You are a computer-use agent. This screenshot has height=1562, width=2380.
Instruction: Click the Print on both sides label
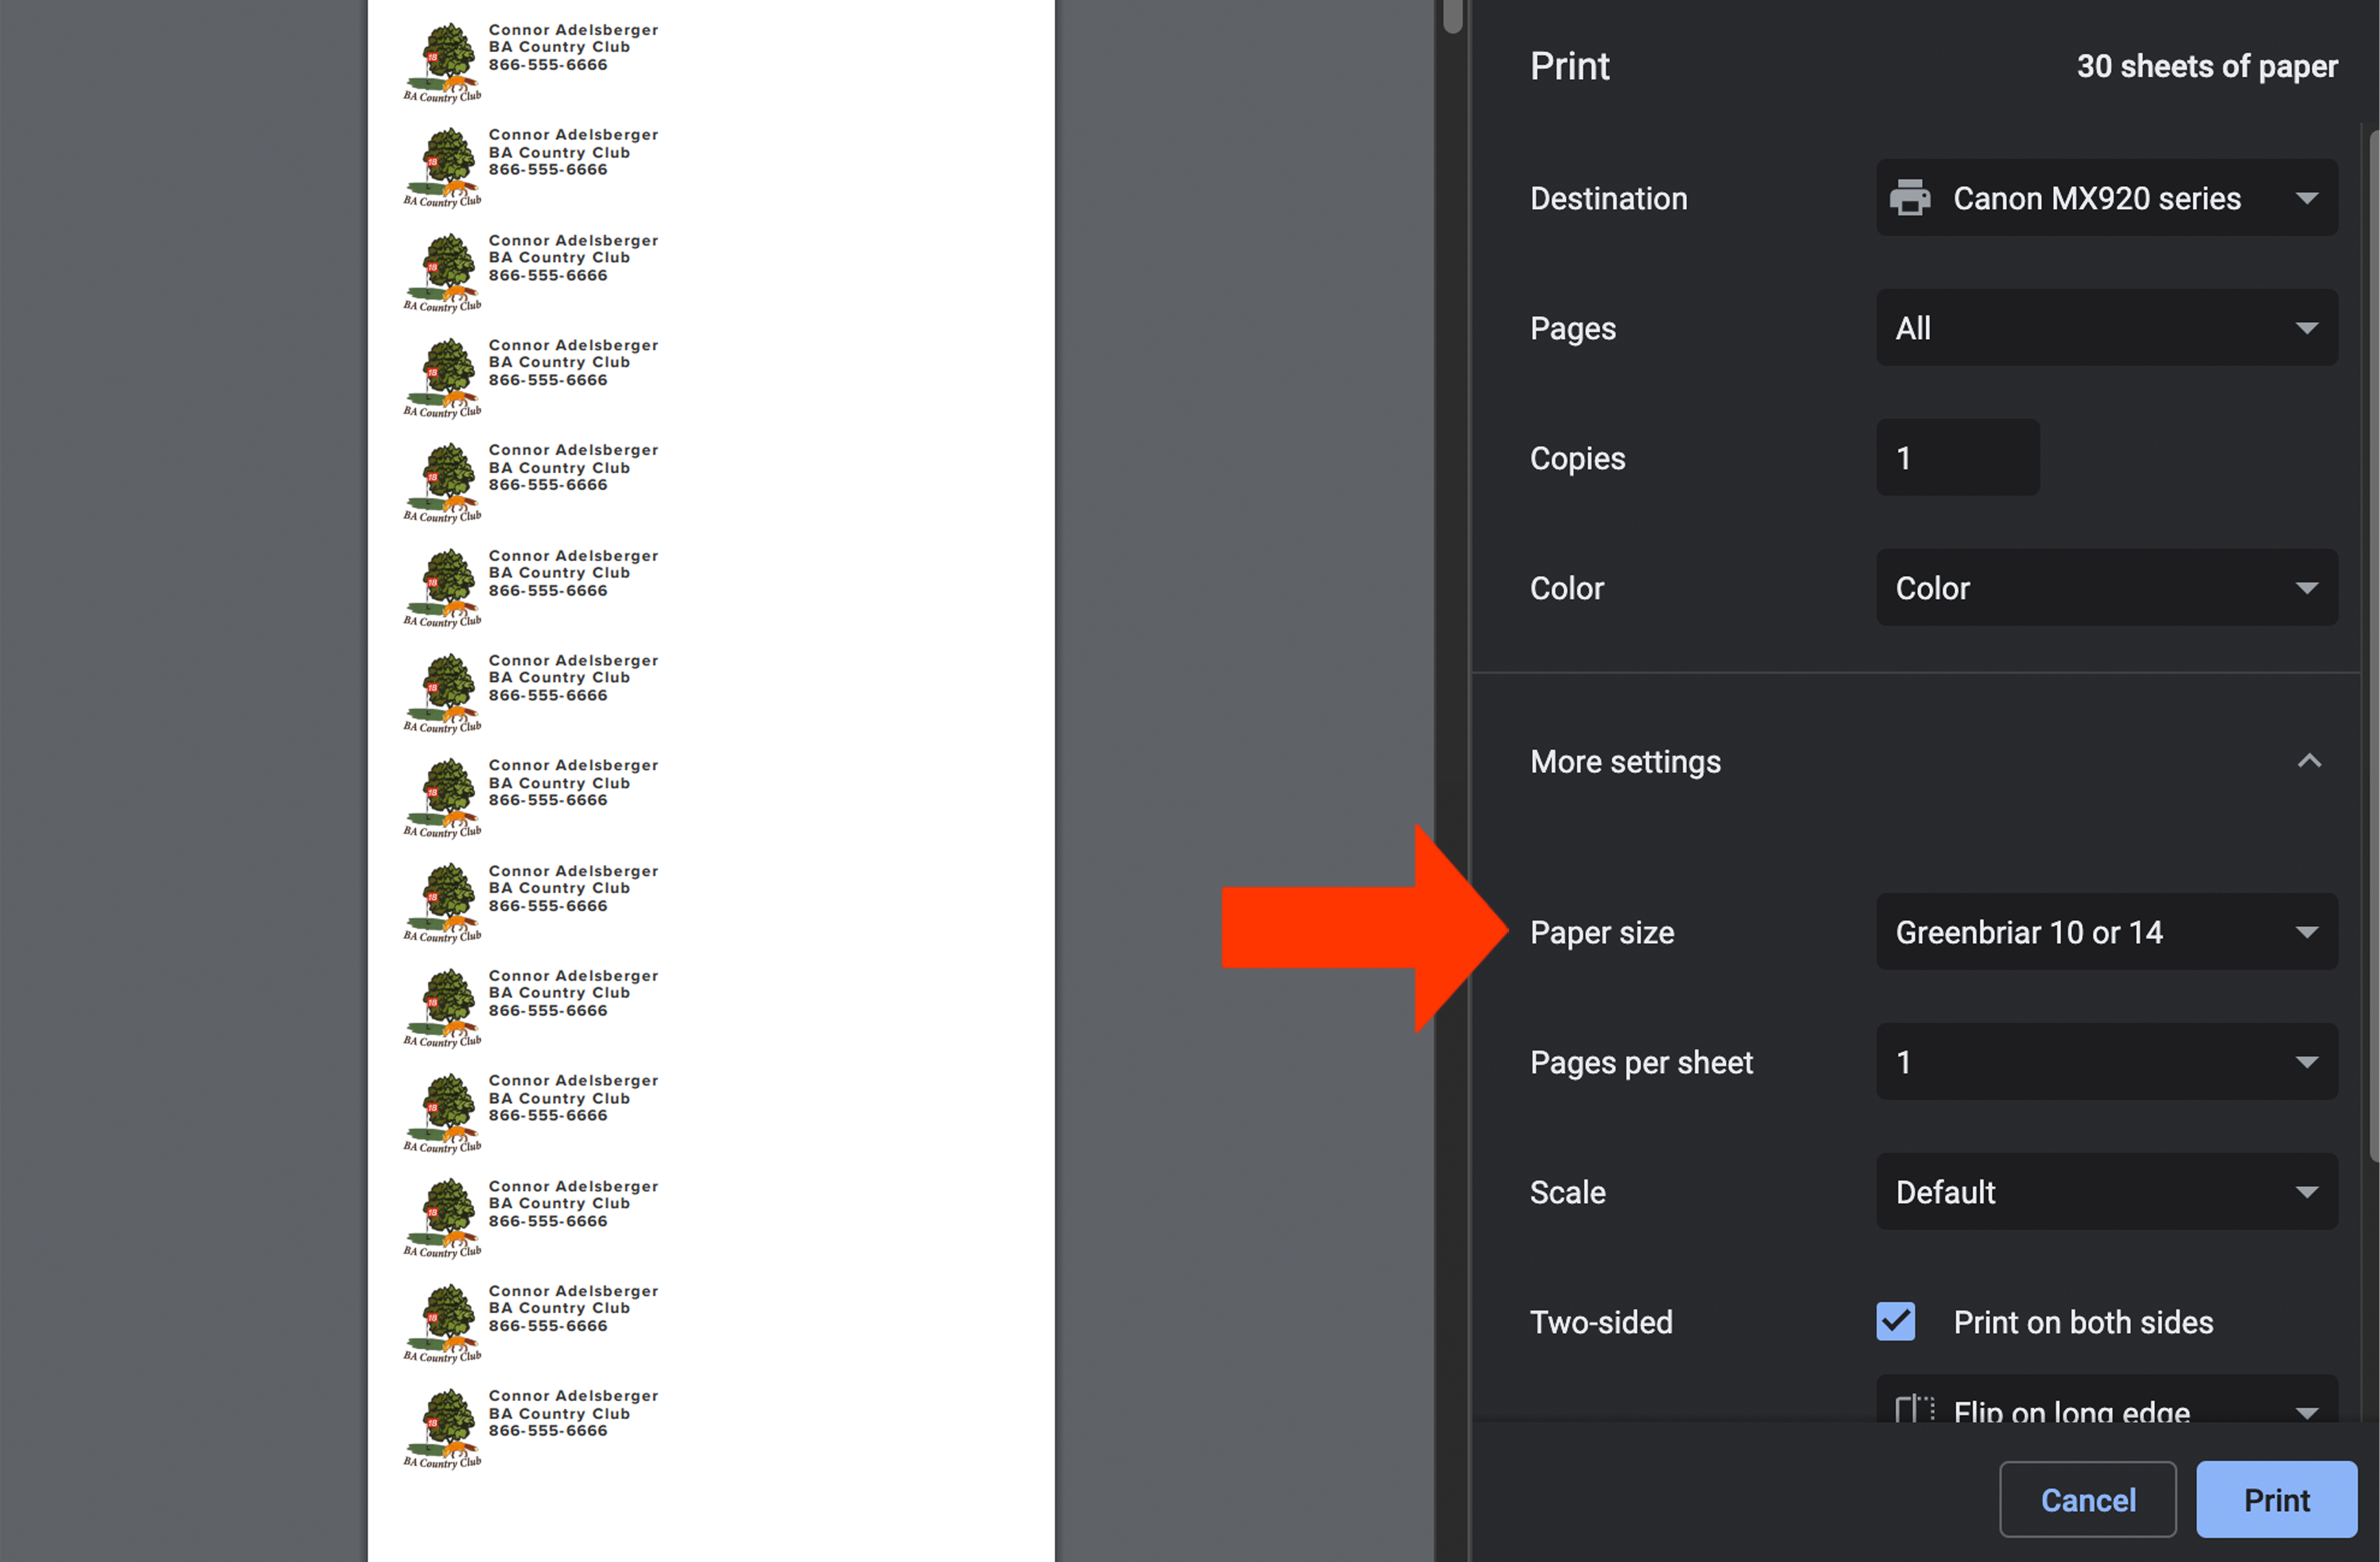pyautogui.click(x=2083, y=1322)
